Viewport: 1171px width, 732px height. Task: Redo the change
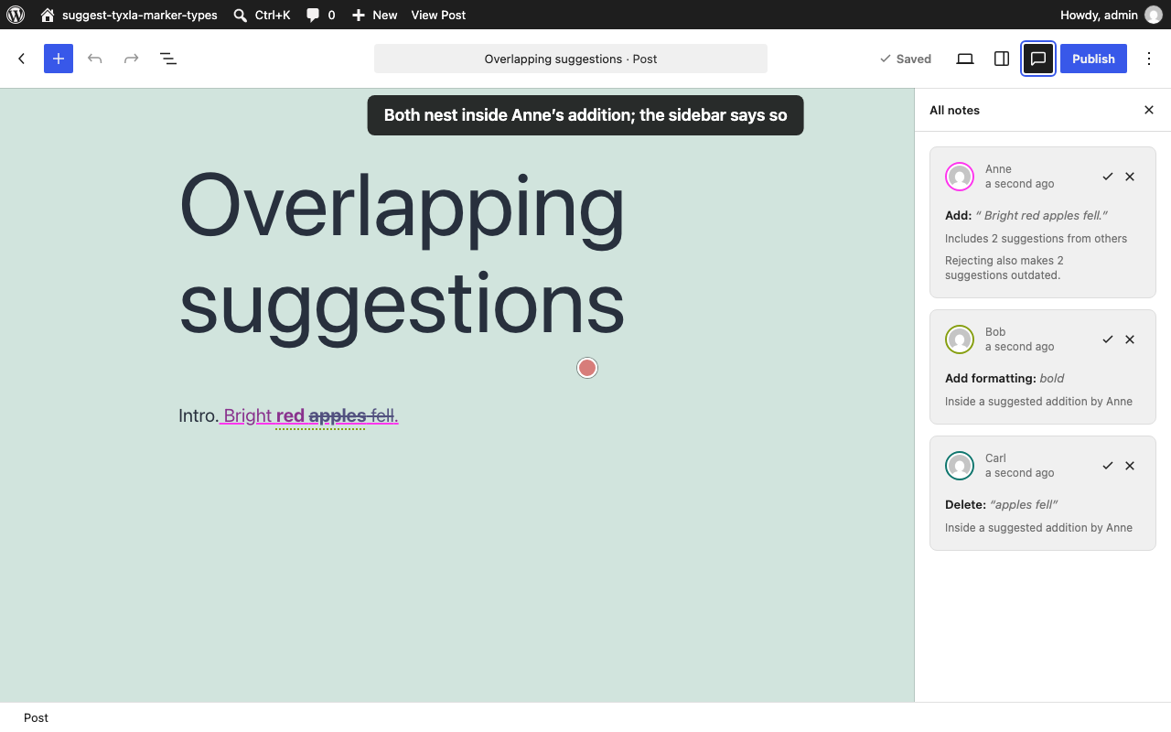pyautogui.click(x=132, y=59)
